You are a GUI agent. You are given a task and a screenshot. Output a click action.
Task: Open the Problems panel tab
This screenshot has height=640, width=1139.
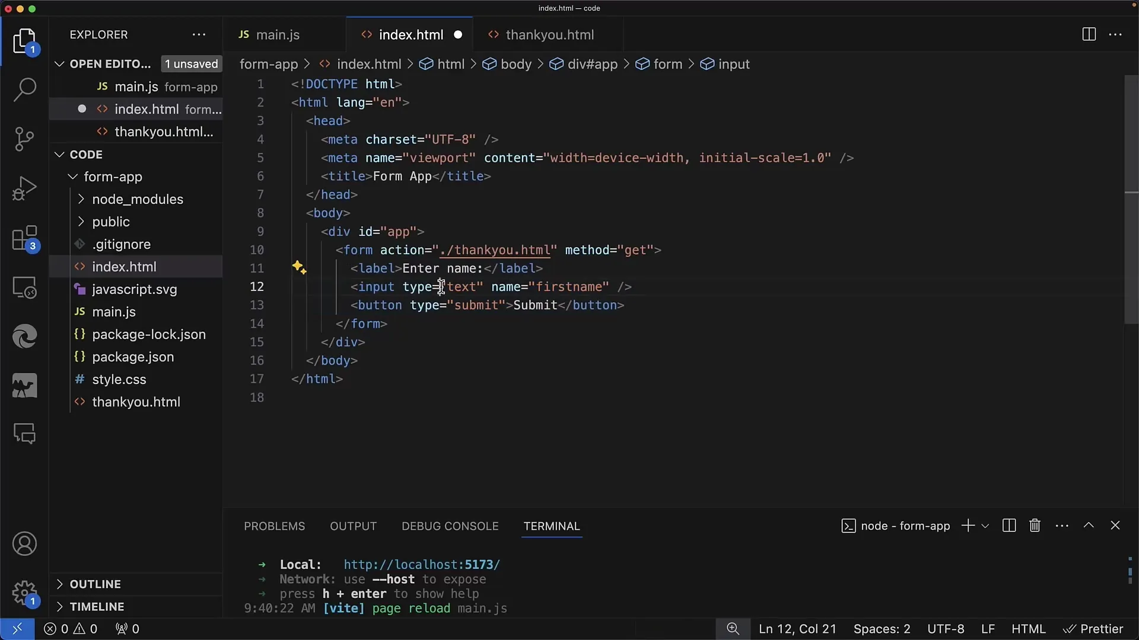pos(274,526)
